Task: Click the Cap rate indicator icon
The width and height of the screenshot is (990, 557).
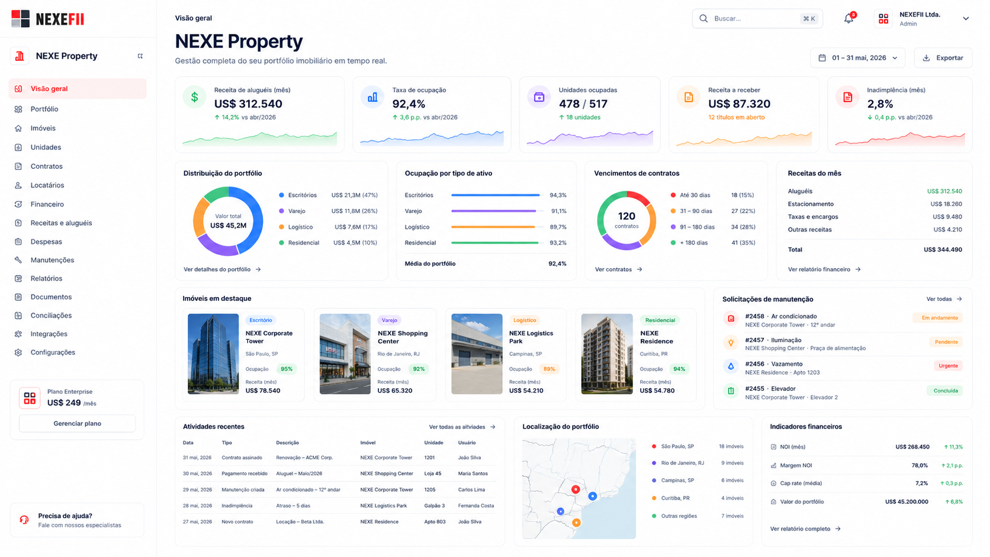Action: click(773, 484)
